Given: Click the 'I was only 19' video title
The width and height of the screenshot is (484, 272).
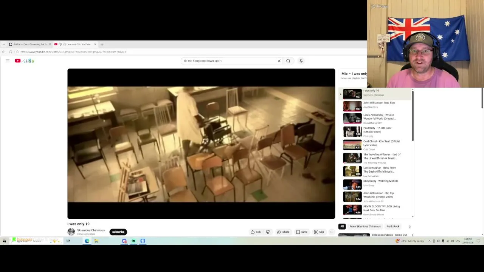Looking at the screenshot, I should click(78, 224).
